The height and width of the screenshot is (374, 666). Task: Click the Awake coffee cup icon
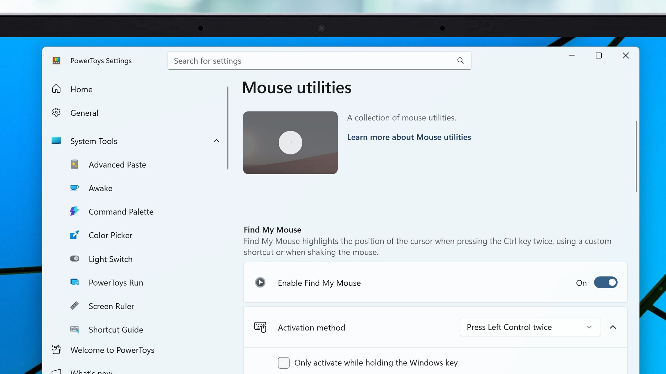point(74,188)
